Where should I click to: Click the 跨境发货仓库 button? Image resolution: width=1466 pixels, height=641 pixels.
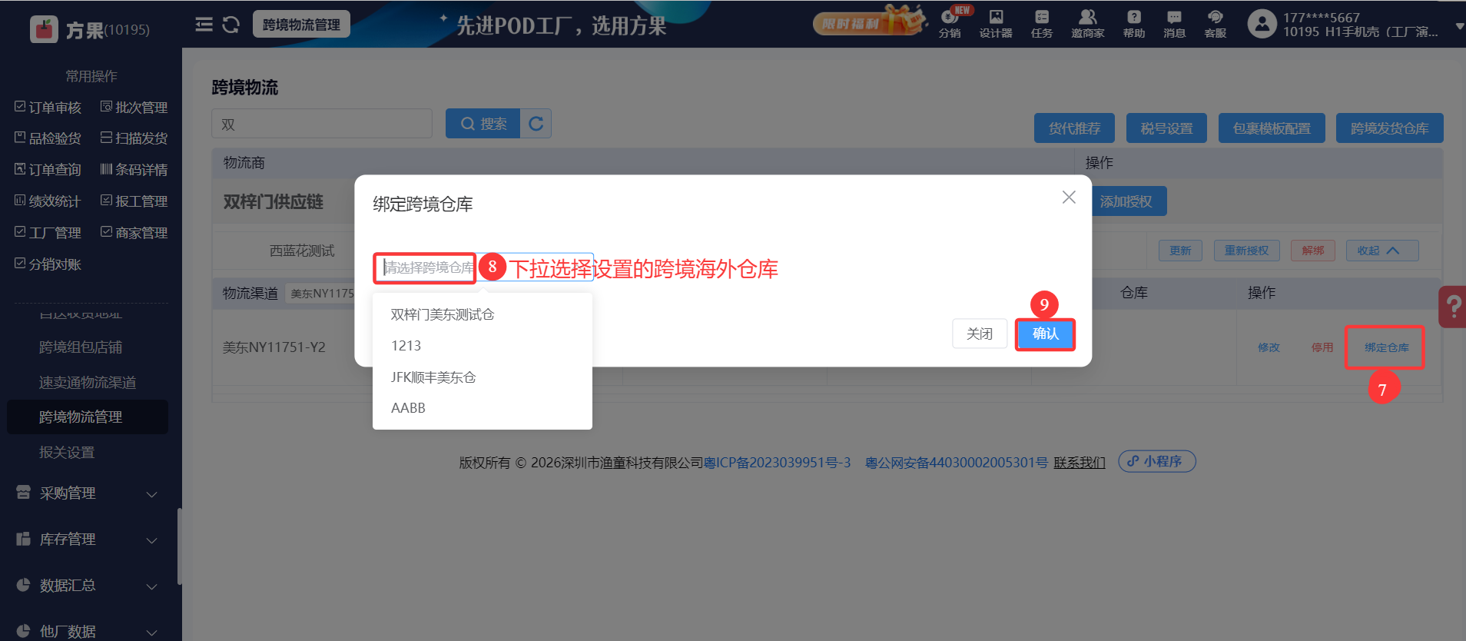(x=1390, y=128)
